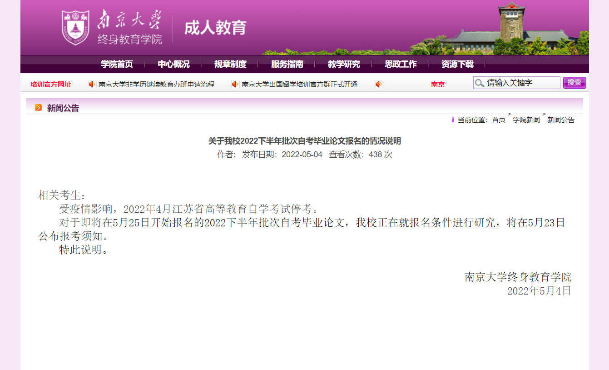Click the 成人教育 banner title
The height and width of the screenshot is (370, 609).
(x=215, y=28)
